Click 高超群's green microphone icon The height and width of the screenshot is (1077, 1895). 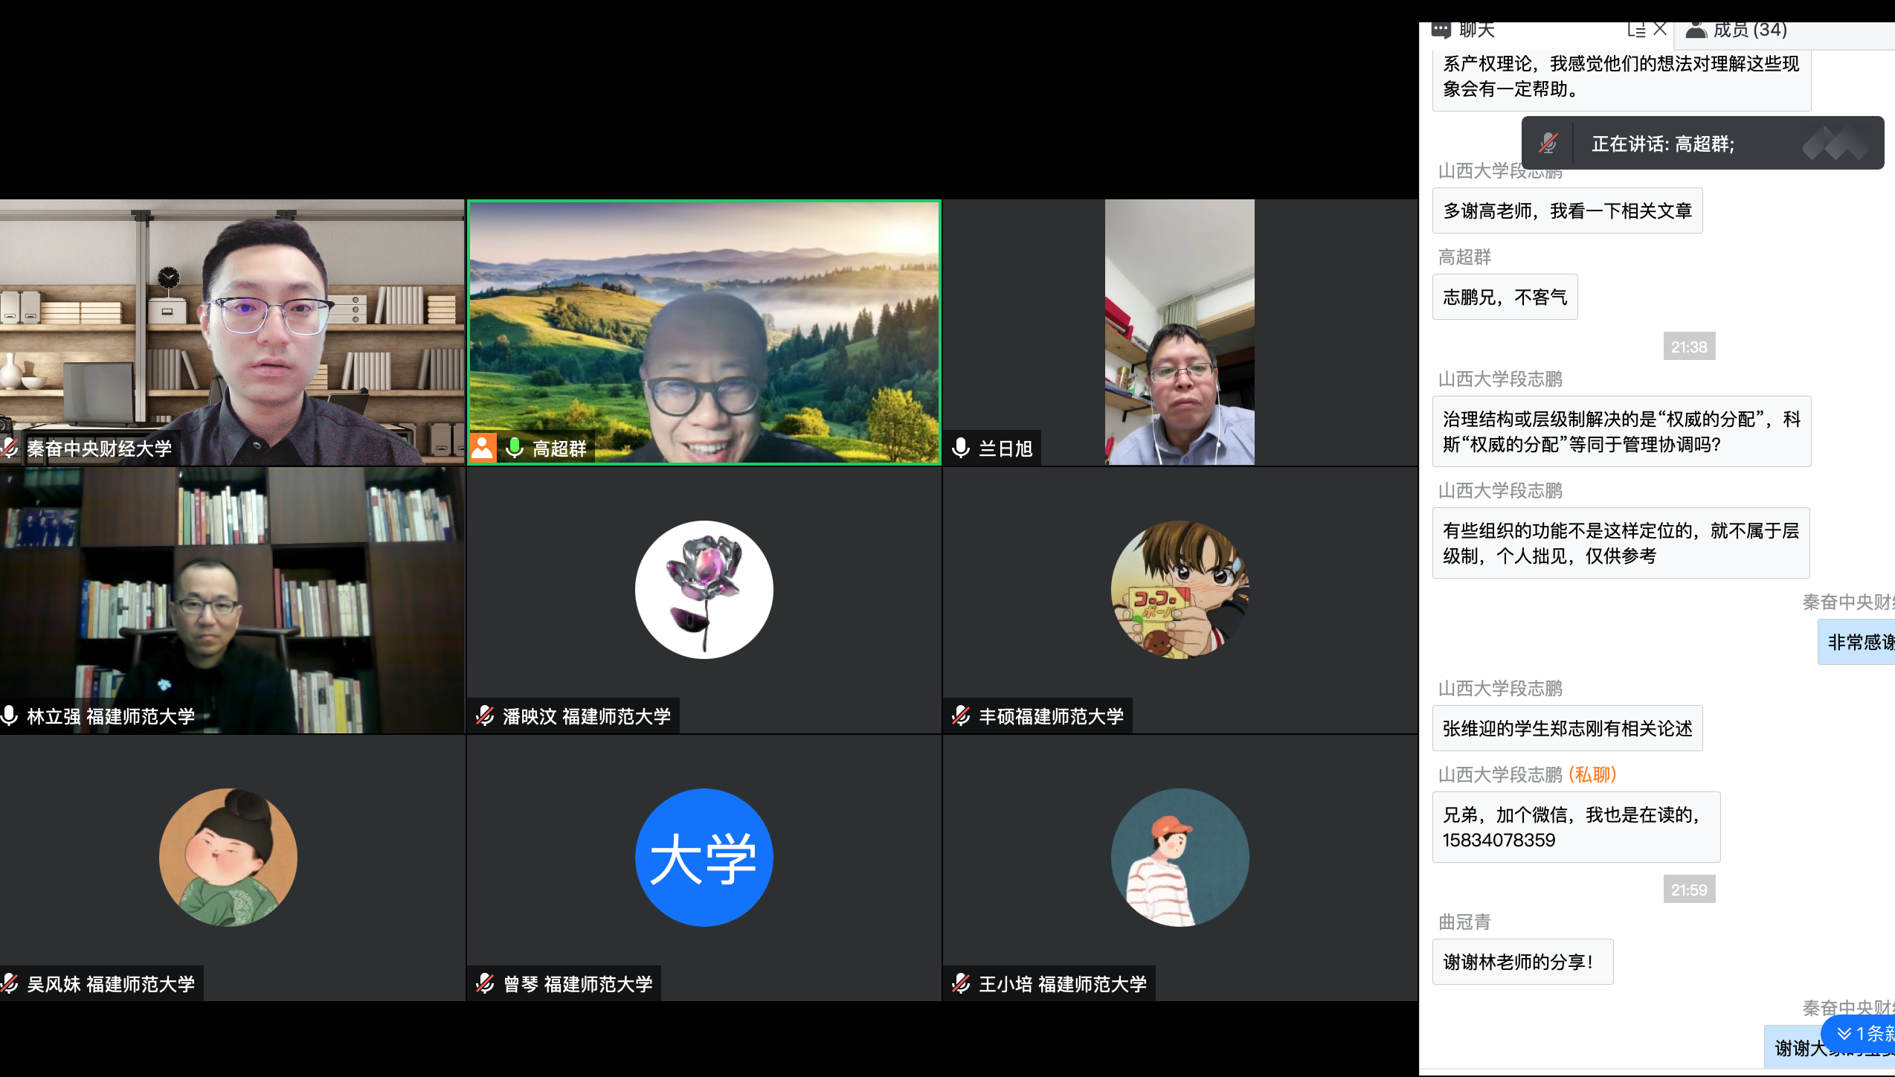pyautogui.click(x=515, y=448)
